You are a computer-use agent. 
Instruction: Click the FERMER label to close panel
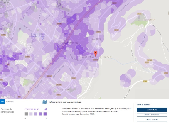pos(9,101)
